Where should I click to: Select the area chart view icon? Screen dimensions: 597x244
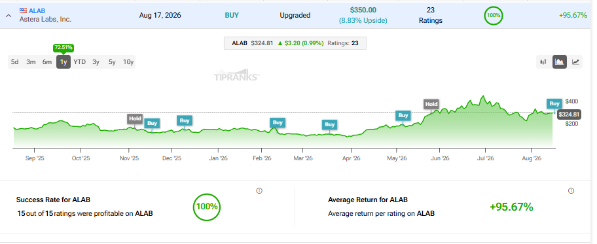pos(560,61)
